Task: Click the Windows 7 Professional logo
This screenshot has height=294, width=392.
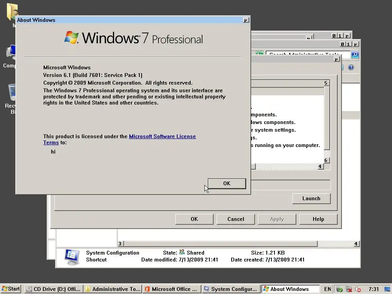Action: [134, 38]
